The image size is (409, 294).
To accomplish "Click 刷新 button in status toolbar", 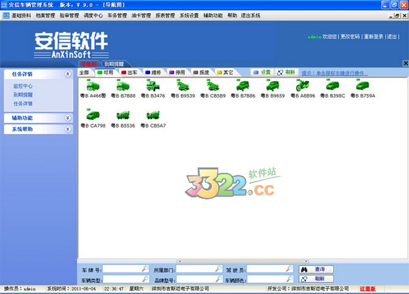I will [x=286, y=72].
